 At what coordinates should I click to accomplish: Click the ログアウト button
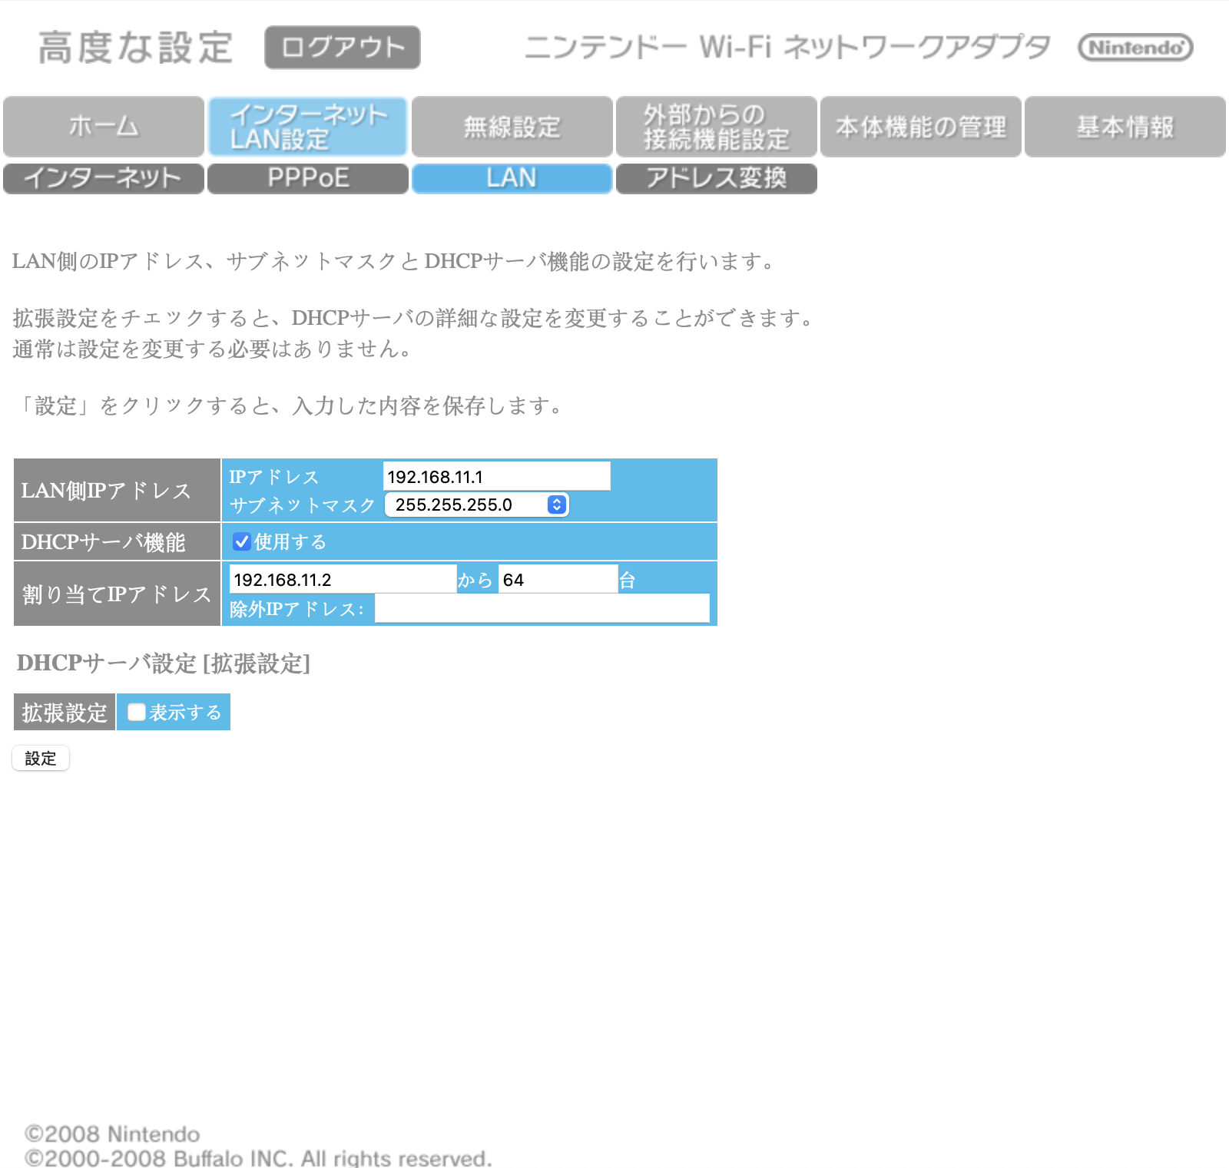(x=343, y=48)
